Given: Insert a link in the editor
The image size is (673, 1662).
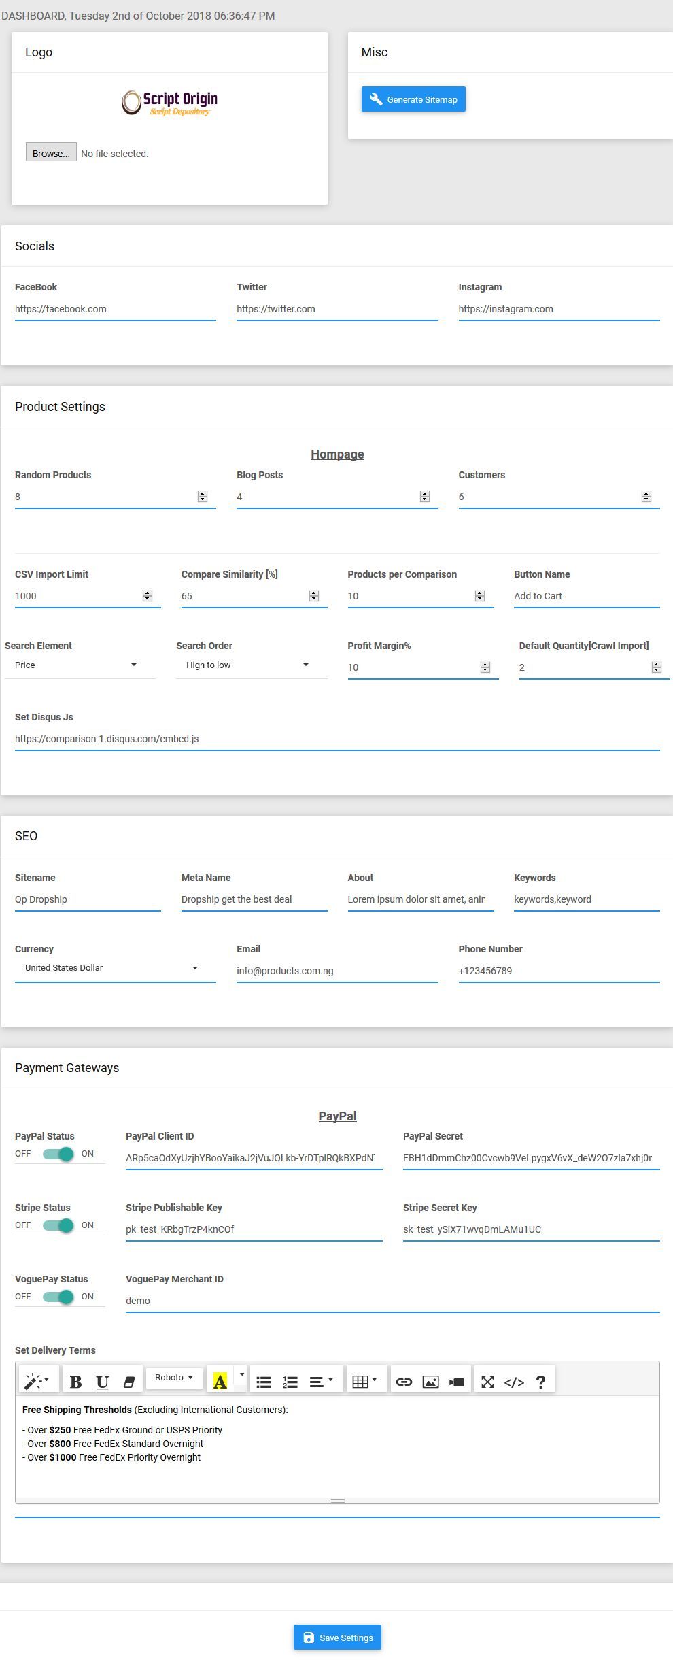Looking at the screenshot, I should pyautogui.click(x=404, y=1382).
